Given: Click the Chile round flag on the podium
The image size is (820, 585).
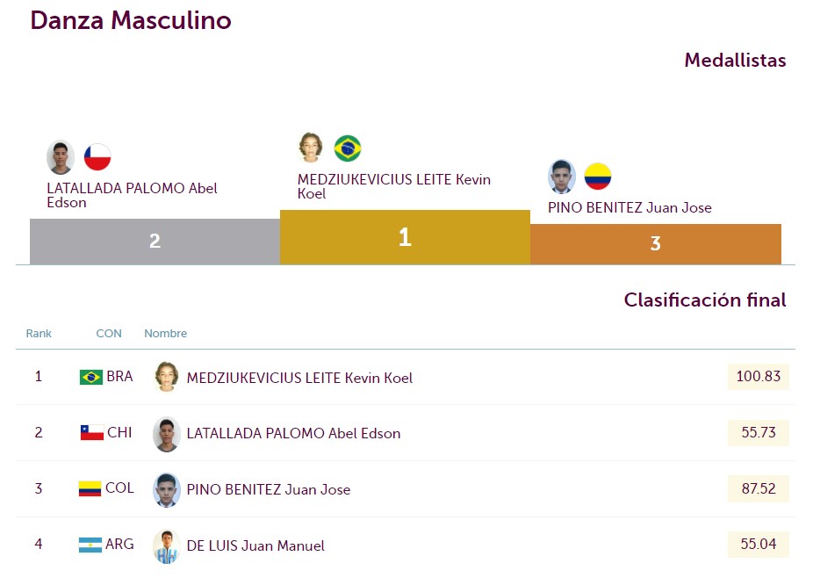Looking at the screenshot, I should tap(97, 157).
